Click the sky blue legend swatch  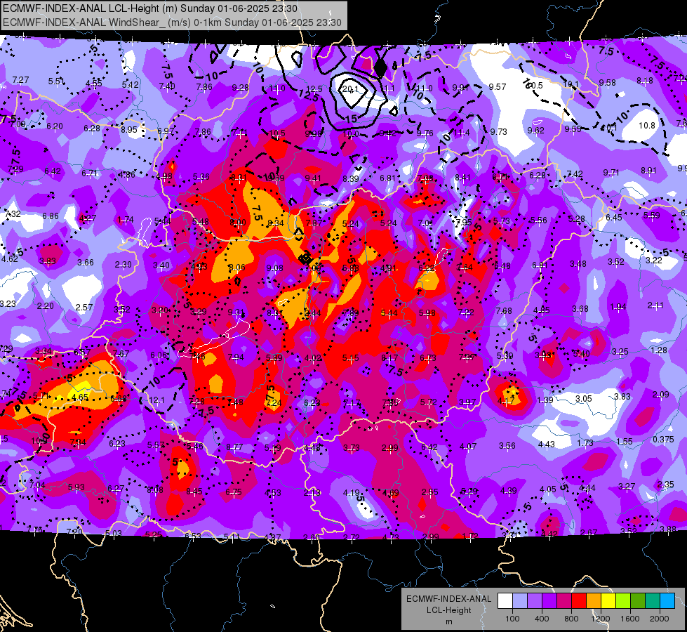(667, 601)
